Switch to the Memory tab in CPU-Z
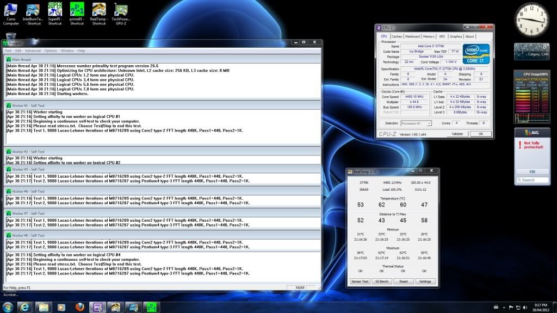This screenshot has width=557, height=313. (429, 36)
